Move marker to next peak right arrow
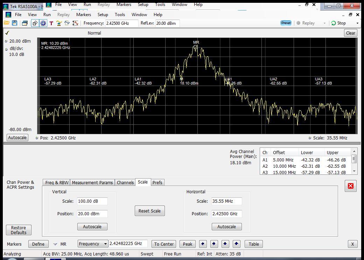Screen dimensions: 364x260 (x=214, y=244)
